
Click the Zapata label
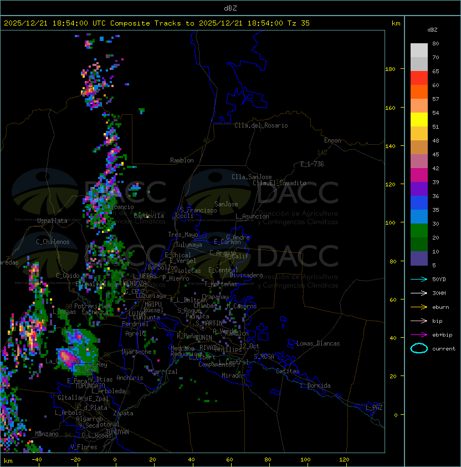(x=123, y=413)
